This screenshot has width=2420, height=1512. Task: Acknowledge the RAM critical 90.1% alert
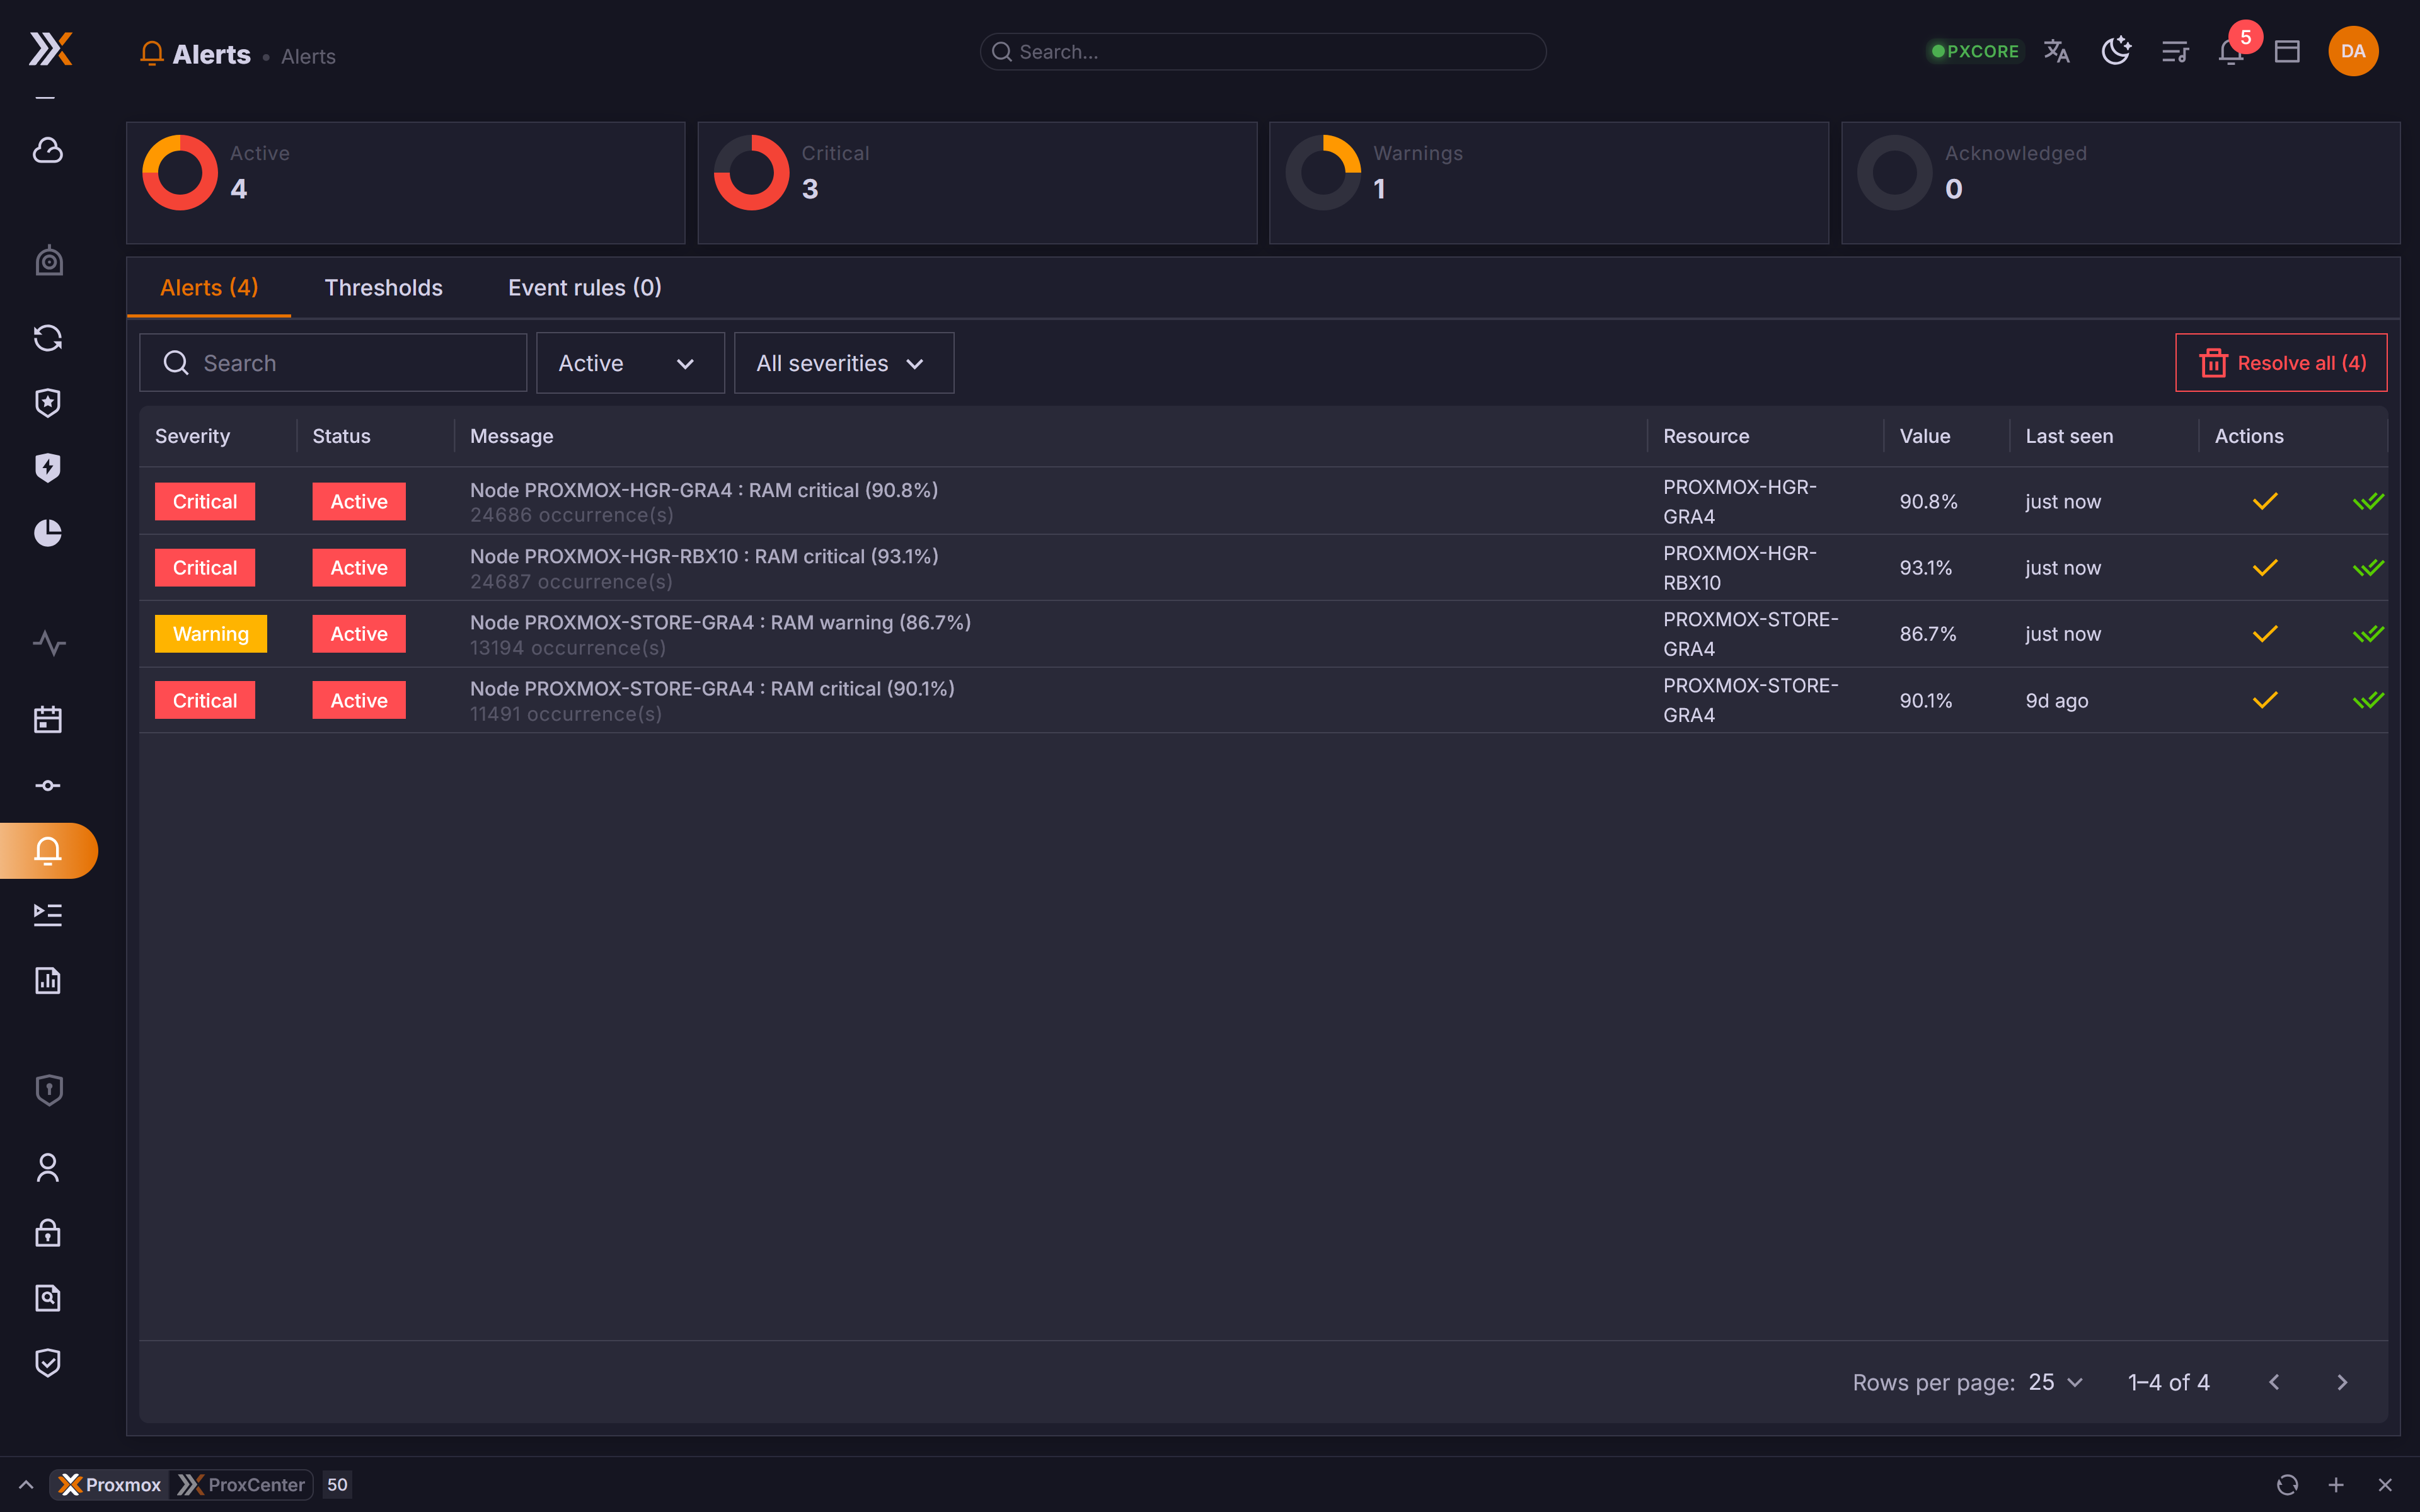2265,700
